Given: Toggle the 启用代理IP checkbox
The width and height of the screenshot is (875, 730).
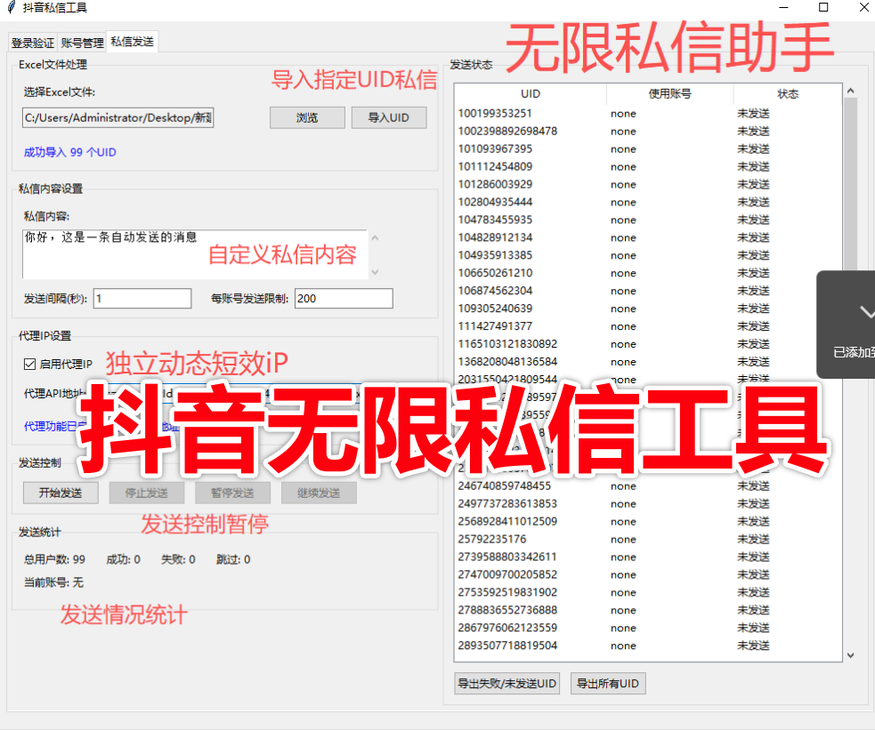Looking at the screenshot, I should 30,364.
